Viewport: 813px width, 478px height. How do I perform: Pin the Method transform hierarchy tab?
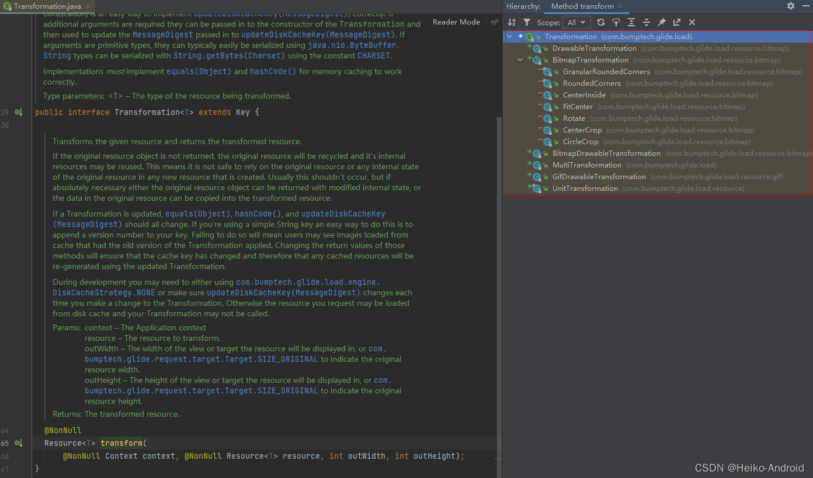(x=662, y=22)
